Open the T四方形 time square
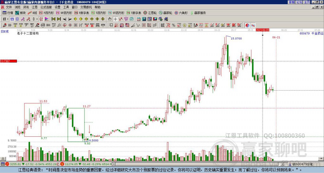 click(x=99, y=13)
